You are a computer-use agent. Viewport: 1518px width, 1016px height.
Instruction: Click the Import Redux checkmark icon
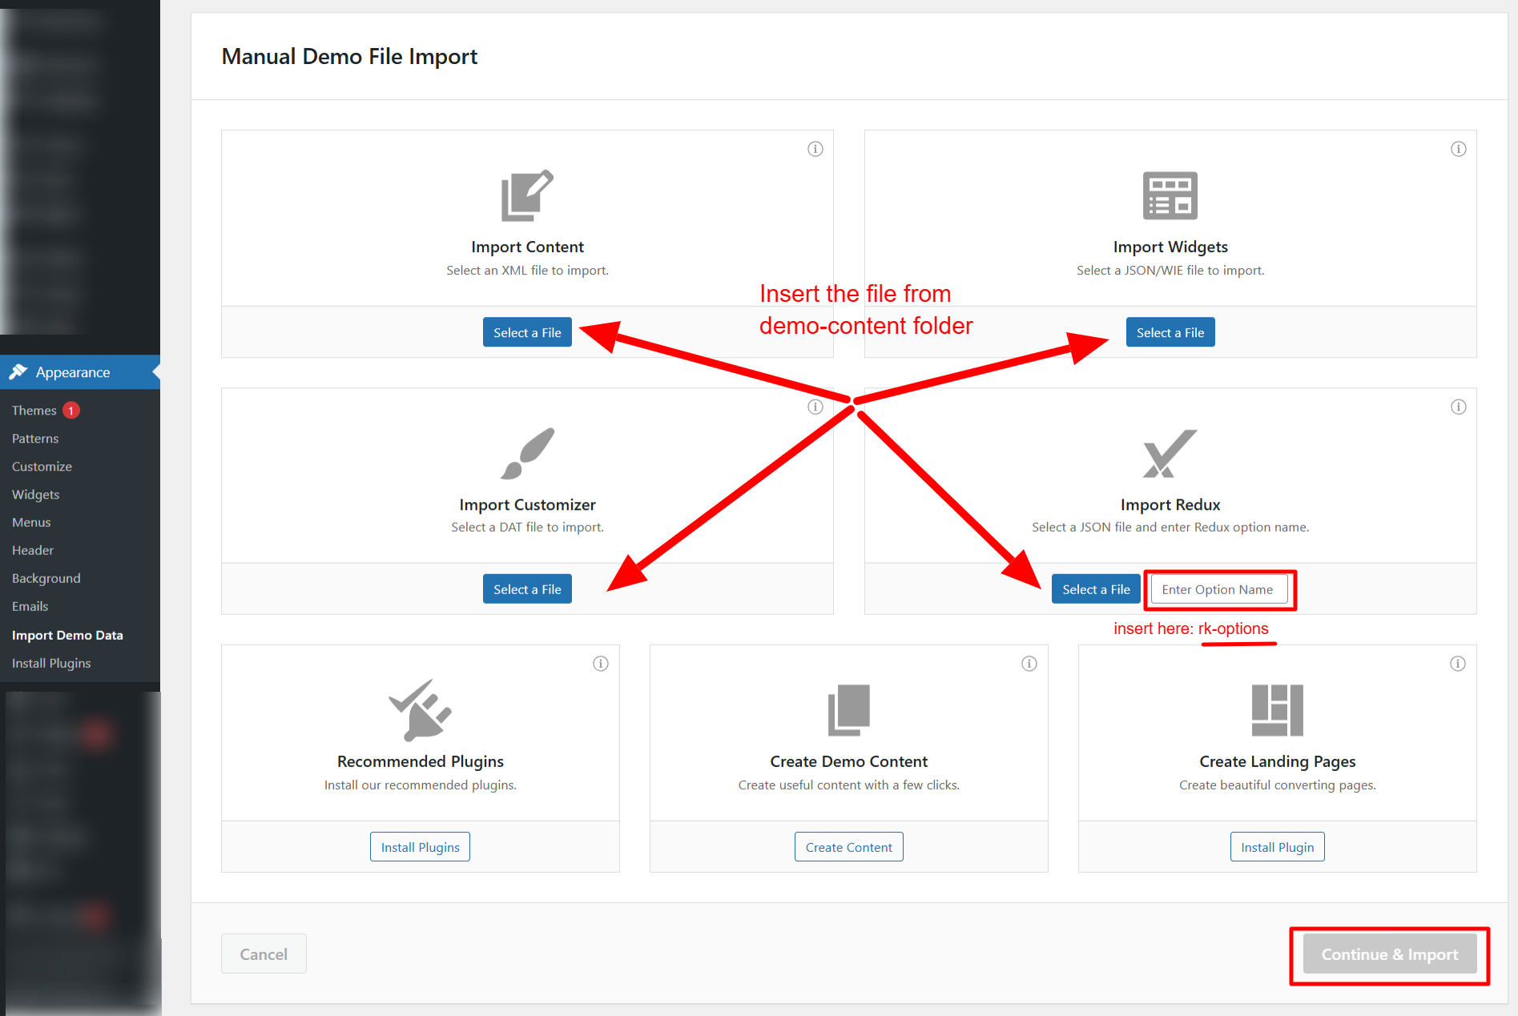[1170, 454]
